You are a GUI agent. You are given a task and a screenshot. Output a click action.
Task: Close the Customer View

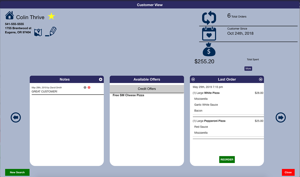point(288,172)
